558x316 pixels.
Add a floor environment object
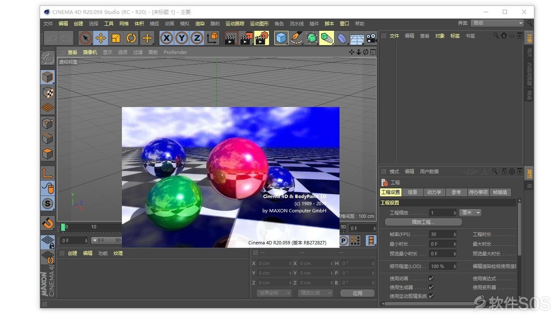(357, 39)
